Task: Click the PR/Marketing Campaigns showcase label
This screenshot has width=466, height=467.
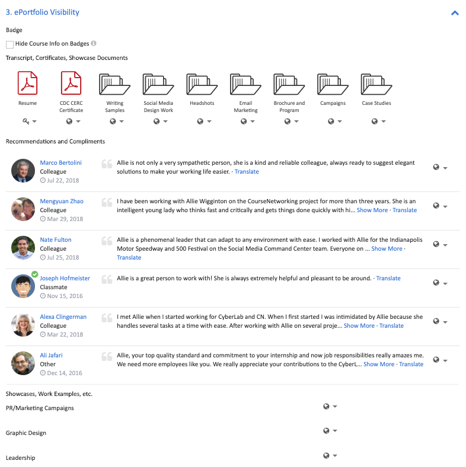Action: coord(40,408)
